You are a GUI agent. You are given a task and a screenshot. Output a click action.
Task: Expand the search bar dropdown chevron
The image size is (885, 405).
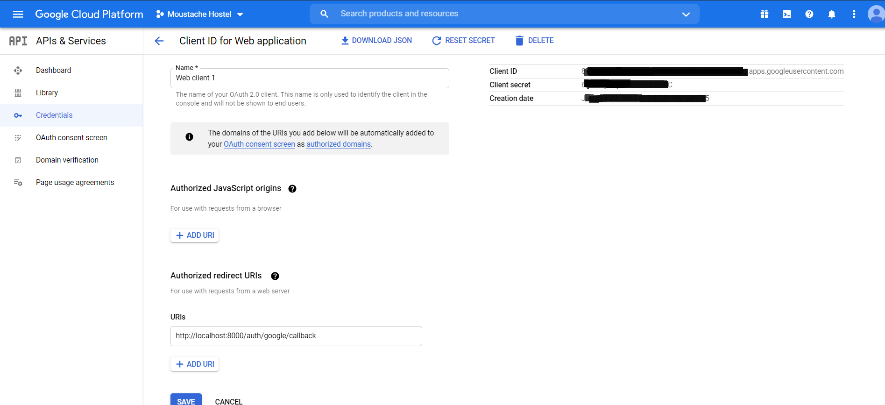pyautogui.click(x=686, y=14)
